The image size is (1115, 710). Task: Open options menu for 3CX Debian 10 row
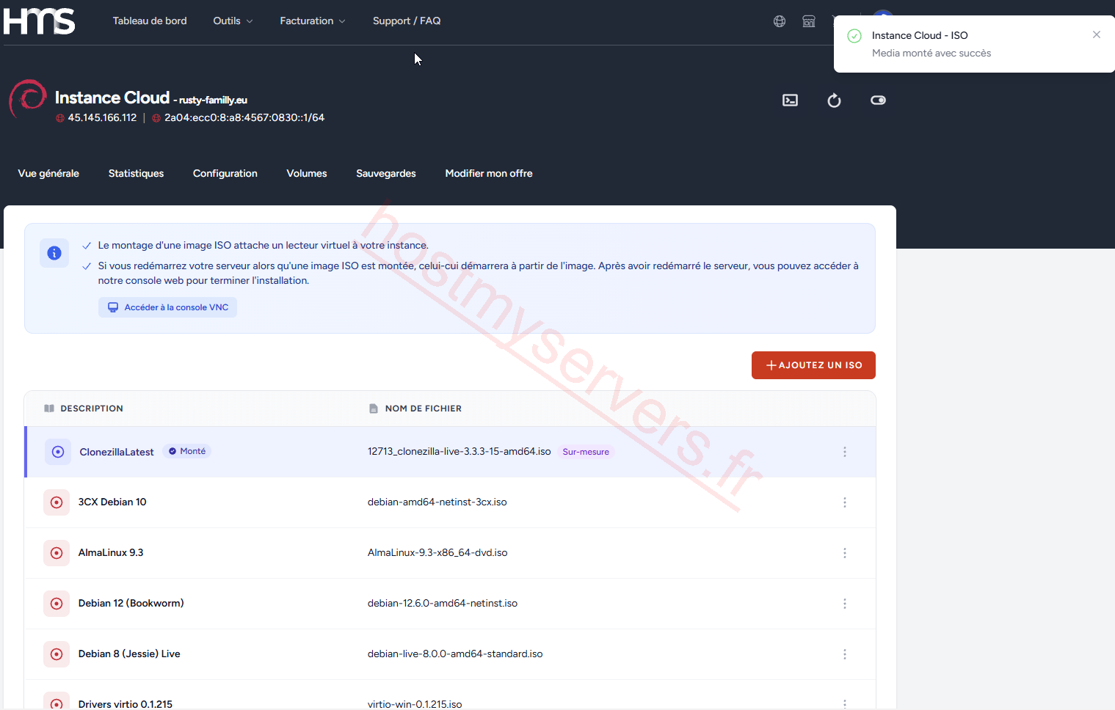pyautogui.click(x=845, y=502)
